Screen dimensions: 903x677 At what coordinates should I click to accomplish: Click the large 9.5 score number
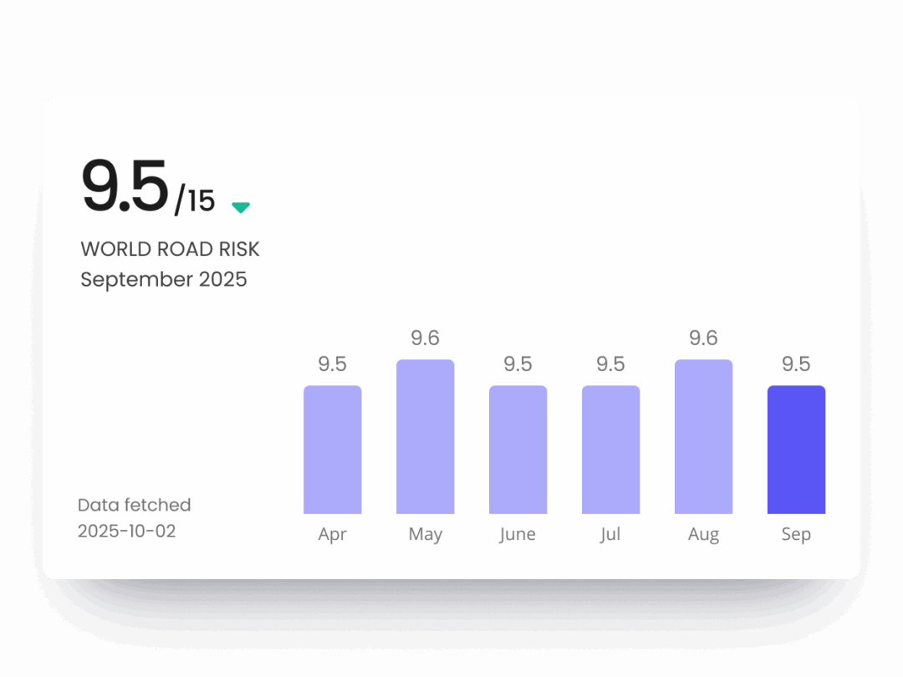[125, 188]
